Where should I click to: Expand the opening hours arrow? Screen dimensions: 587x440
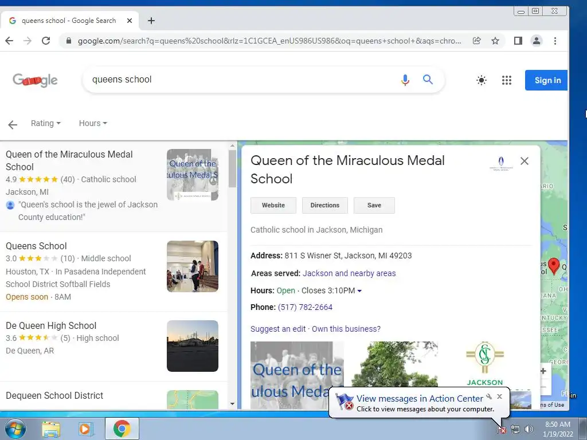pos(359,290)
